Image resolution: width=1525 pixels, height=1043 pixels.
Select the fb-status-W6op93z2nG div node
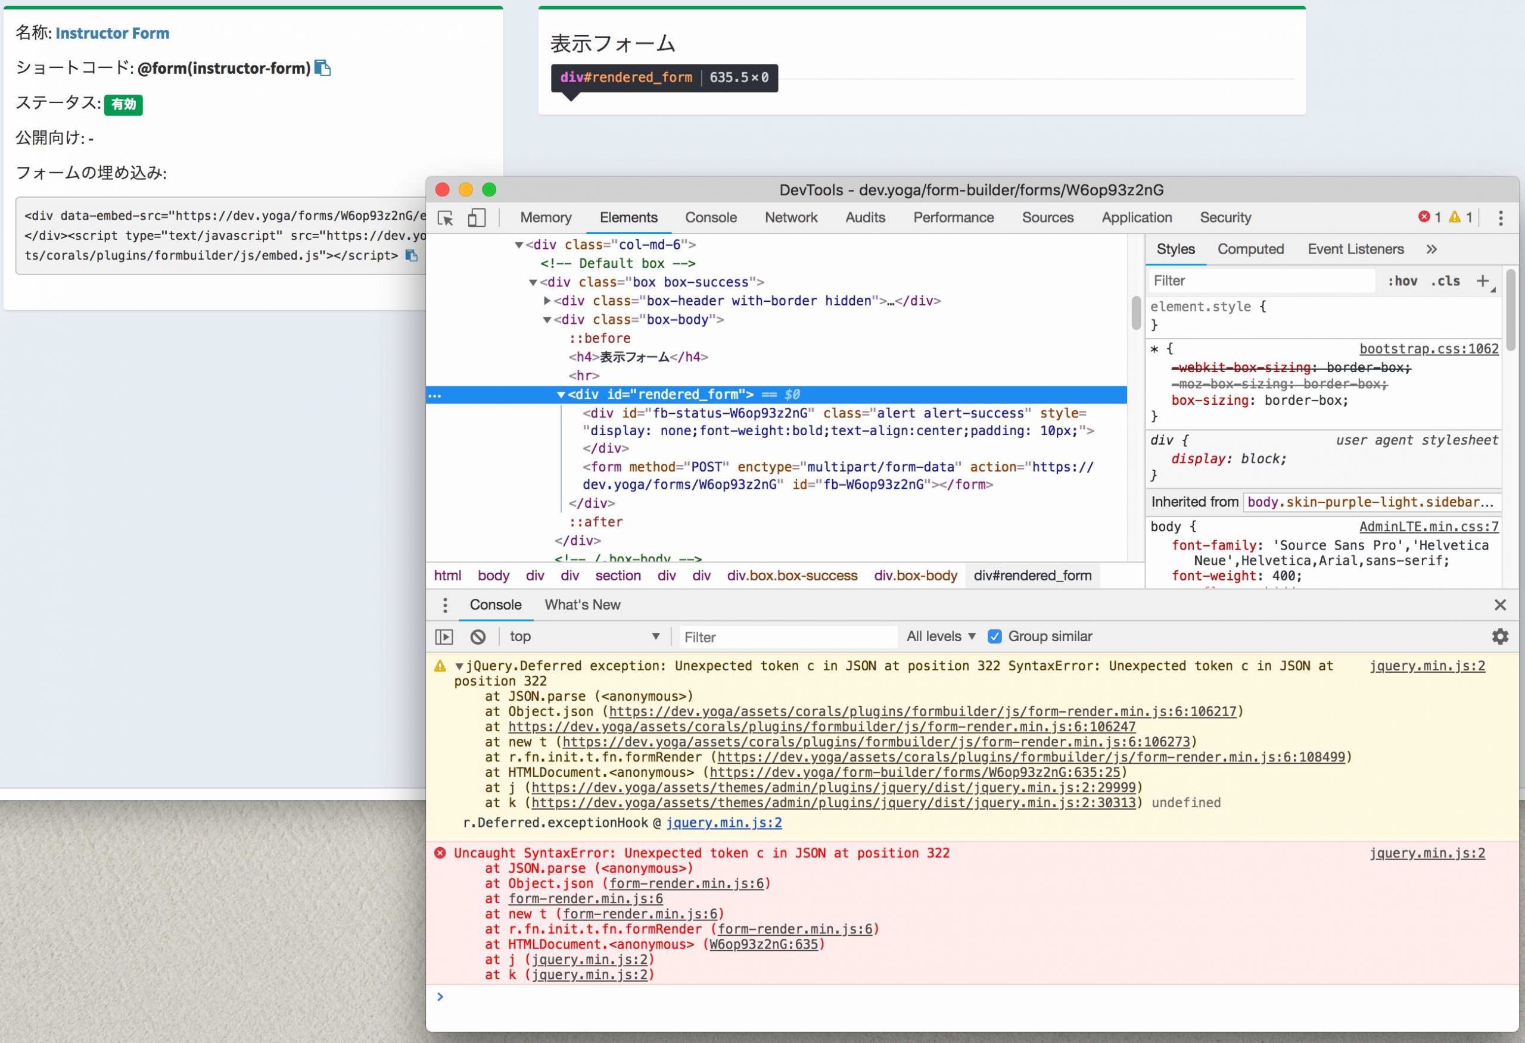click(838, 431)
